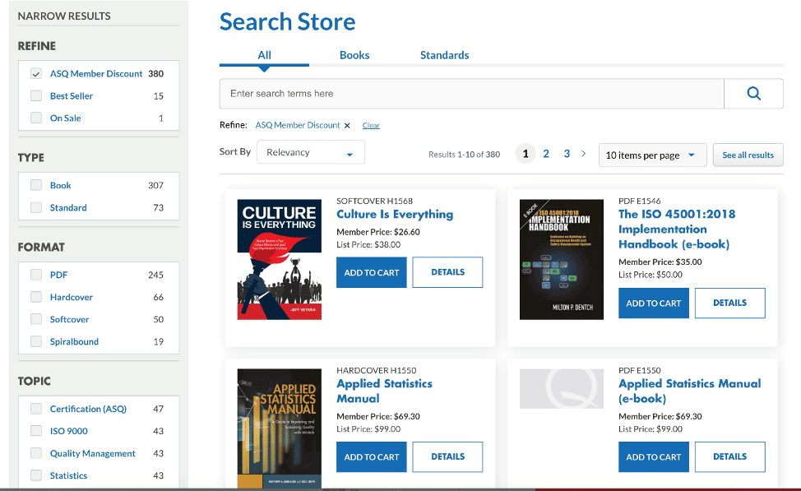Tick the Hardcover format checkbox
Viewport: 801px width, 491px height.
35,297
